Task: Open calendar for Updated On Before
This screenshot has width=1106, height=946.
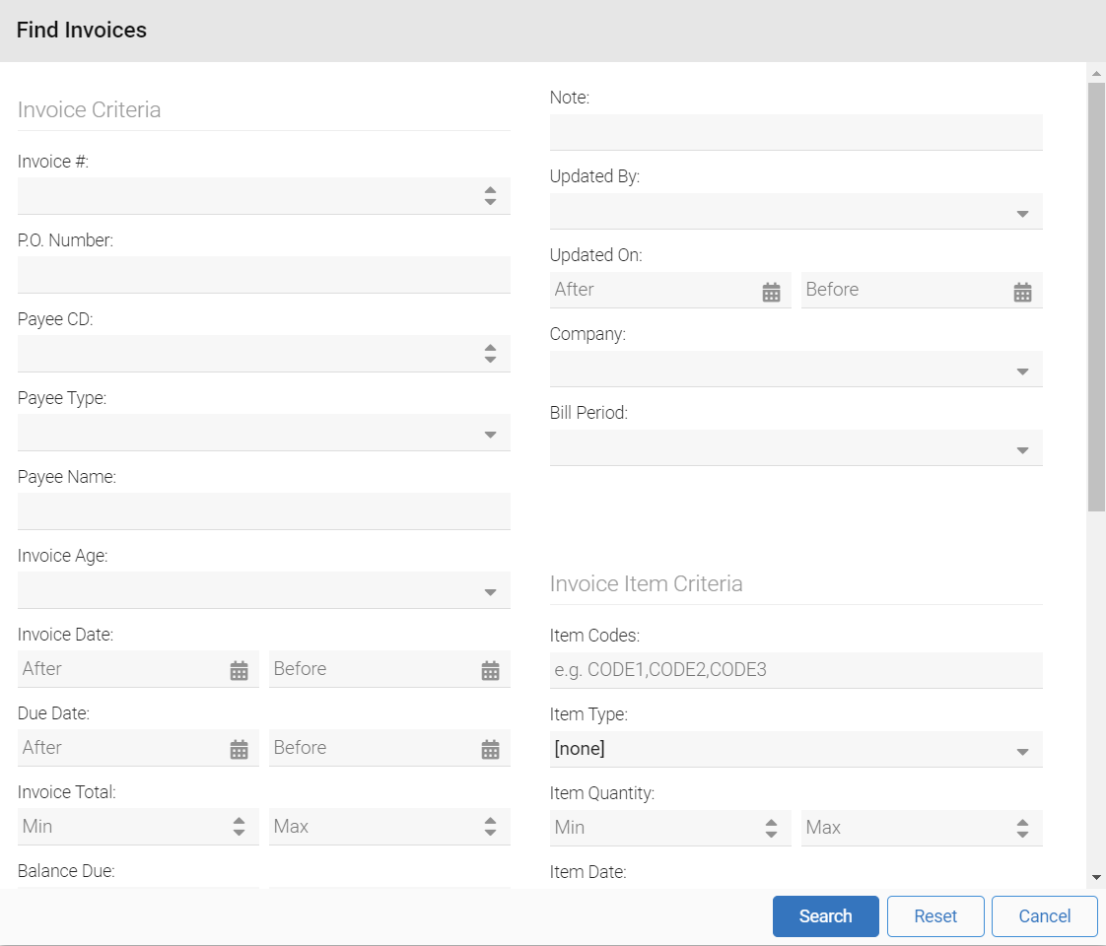Action: pos(1023,292)
